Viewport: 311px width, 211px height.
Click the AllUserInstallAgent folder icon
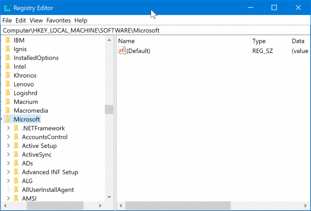(16, 190)
